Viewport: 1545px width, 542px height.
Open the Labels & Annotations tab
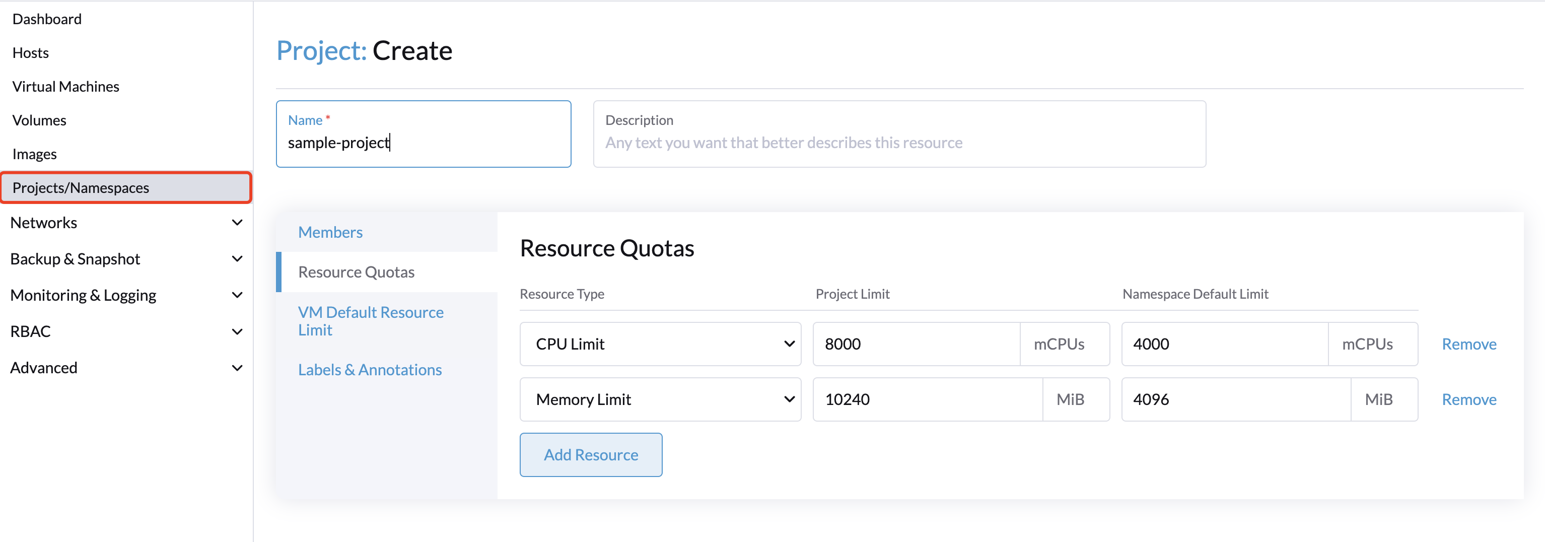[x=370, y=370]
